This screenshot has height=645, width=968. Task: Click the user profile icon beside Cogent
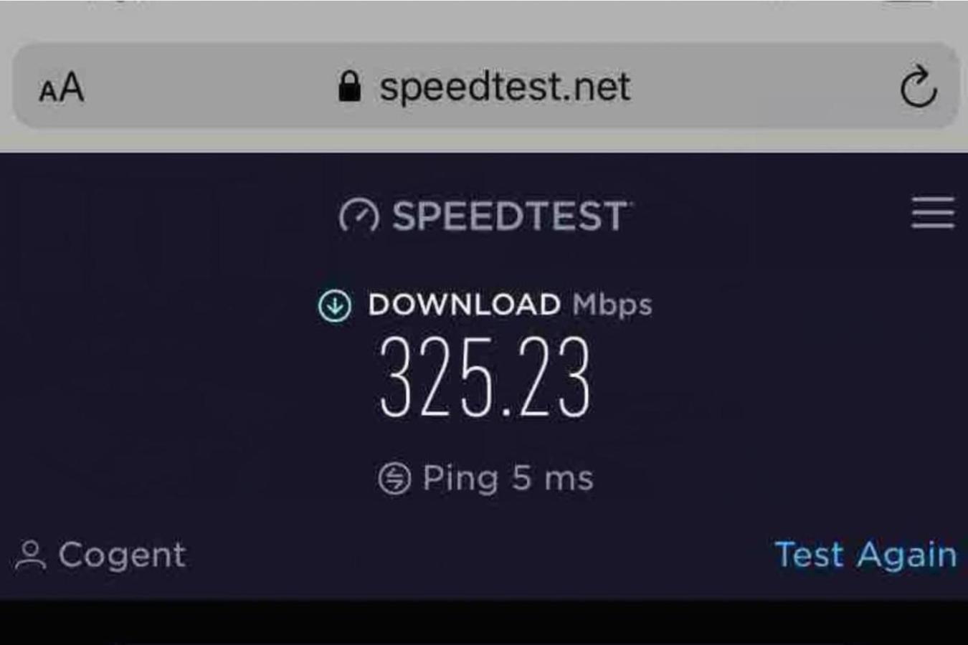pos(30,555)
